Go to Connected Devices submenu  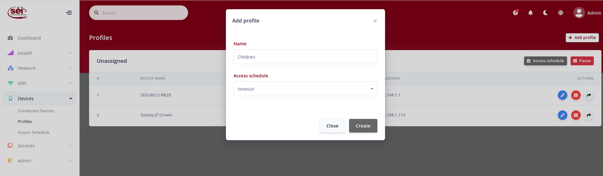[36, 111]
